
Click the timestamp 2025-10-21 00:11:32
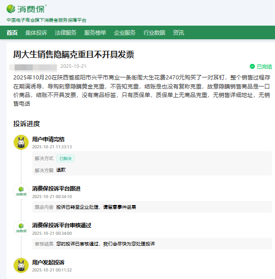click(52, 270)
